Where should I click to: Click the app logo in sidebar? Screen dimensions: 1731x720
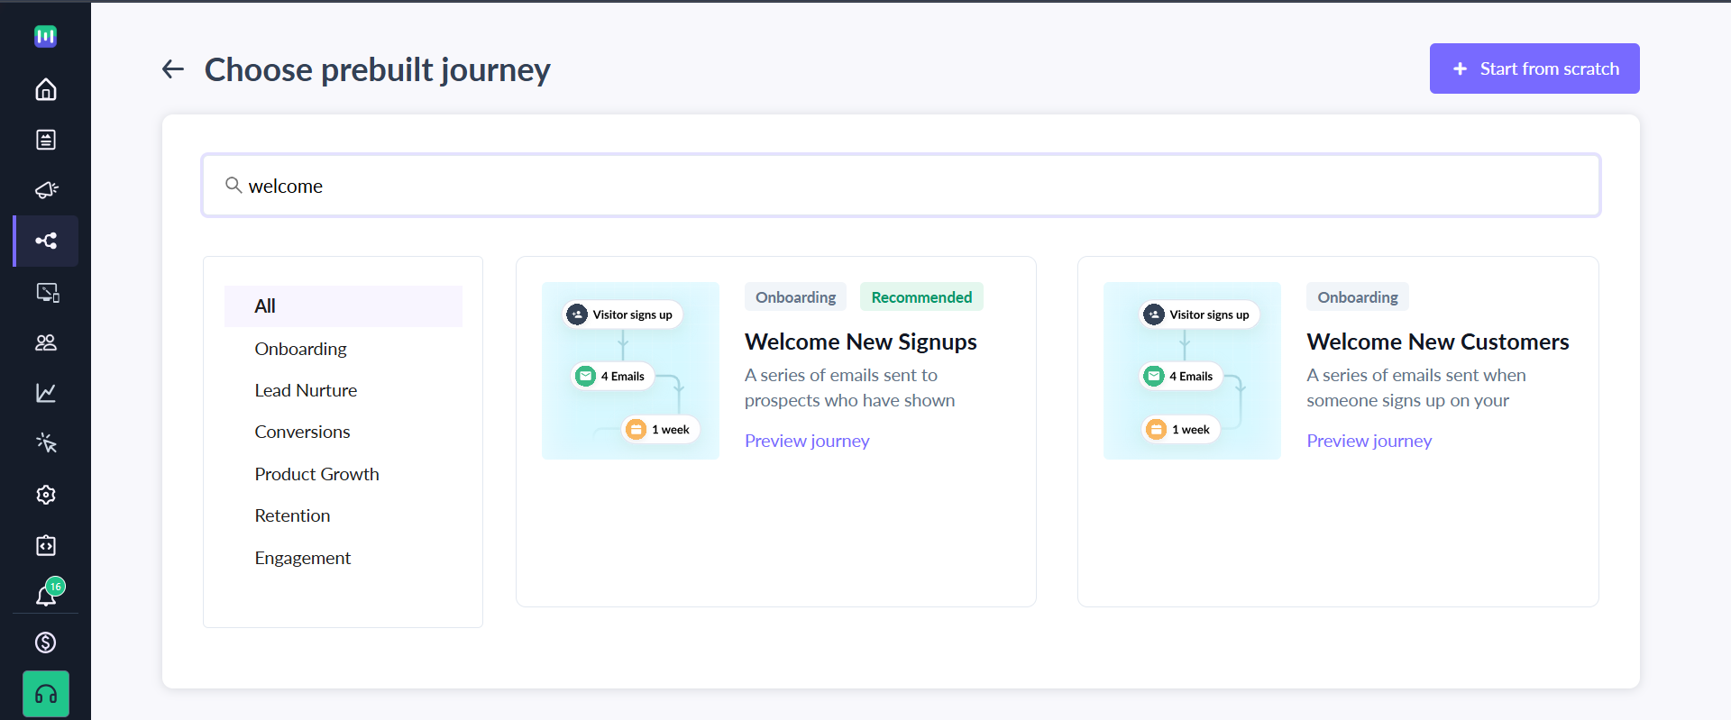(x=46, y=36)
